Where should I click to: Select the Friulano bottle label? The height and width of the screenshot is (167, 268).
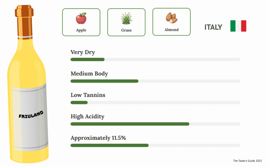[x=31, y=115]
